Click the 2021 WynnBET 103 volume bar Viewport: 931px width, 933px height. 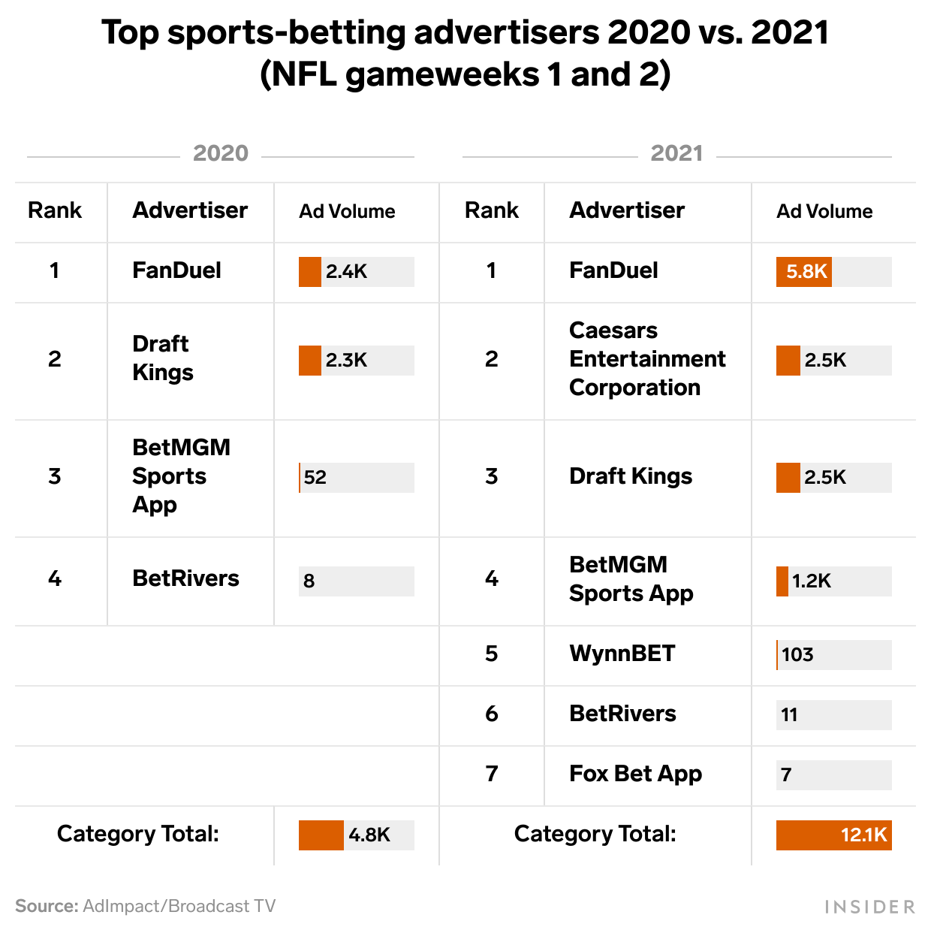click(834, 655)
